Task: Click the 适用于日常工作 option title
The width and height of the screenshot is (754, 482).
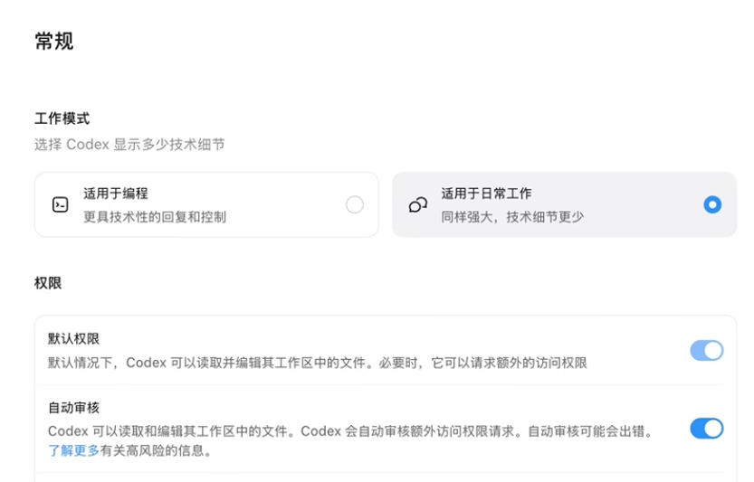Action: tap(486, 194)
